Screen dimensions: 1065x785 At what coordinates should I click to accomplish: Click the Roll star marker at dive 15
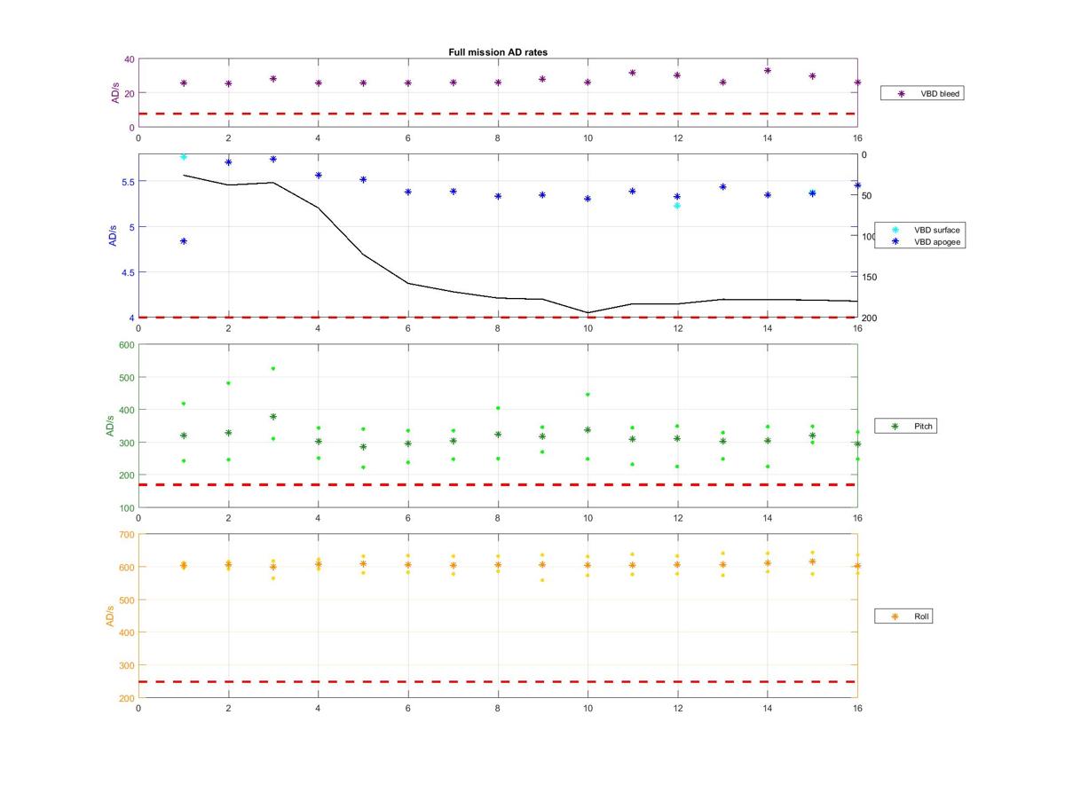pyautogui.click(x=812, y=561)
